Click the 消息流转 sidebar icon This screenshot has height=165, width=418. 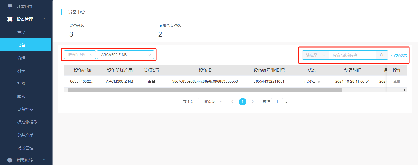(10, 160)
